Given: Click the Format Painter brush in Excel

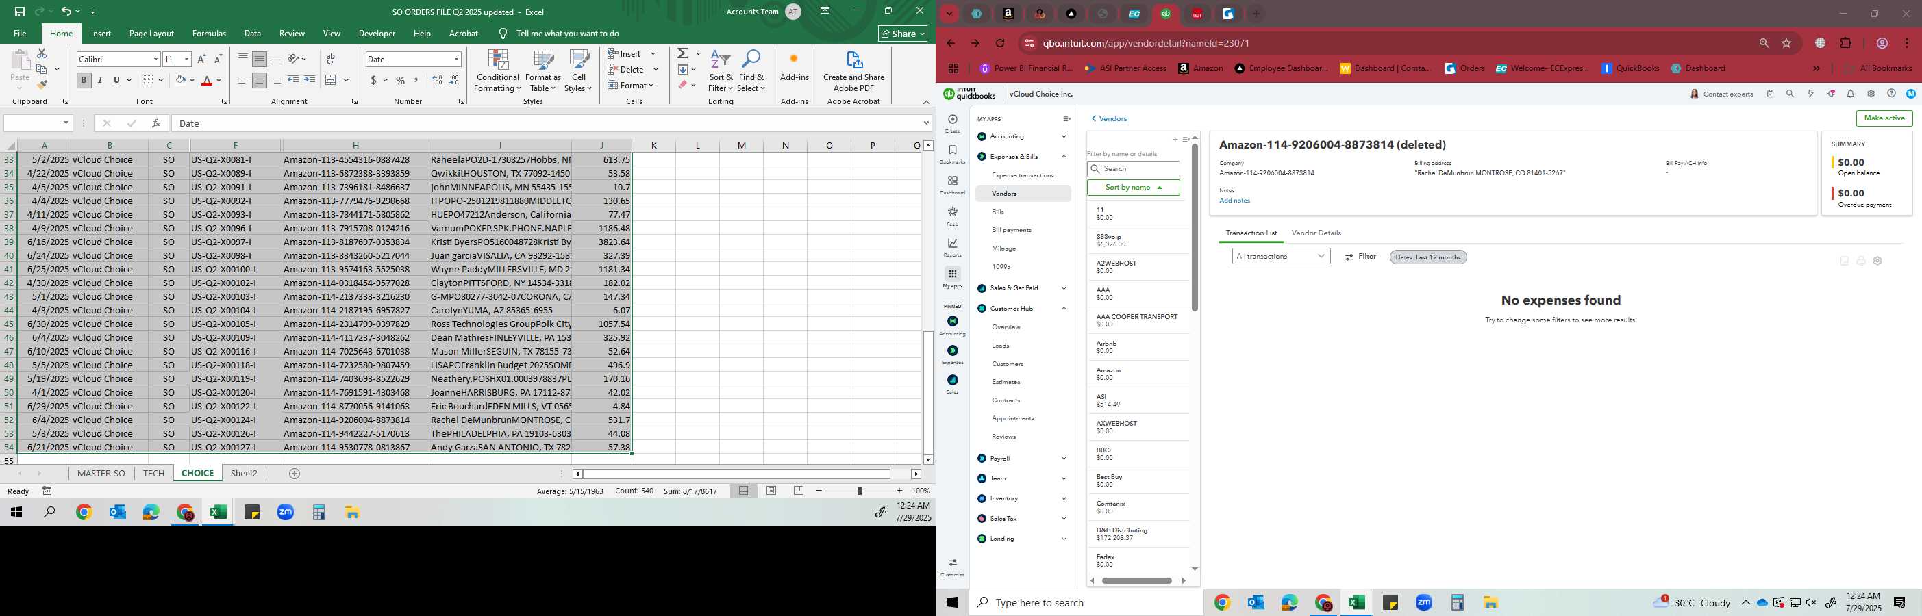Looking at the screenshot, I should 42,84.
